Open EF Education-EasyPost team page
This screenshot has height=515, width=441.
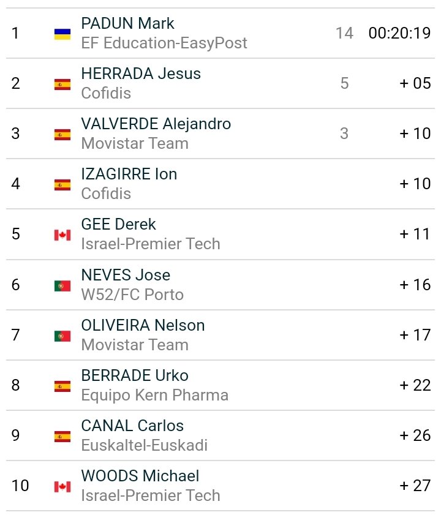[164, 43]
